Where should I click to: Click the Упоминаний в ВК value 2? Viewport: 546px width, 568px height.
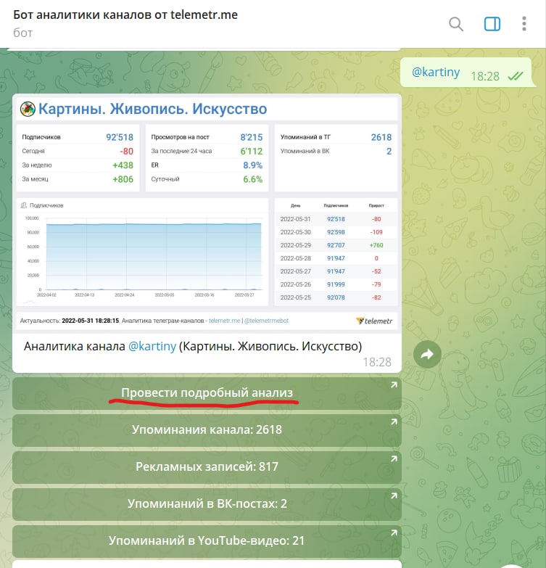click(x=389, y=151)
